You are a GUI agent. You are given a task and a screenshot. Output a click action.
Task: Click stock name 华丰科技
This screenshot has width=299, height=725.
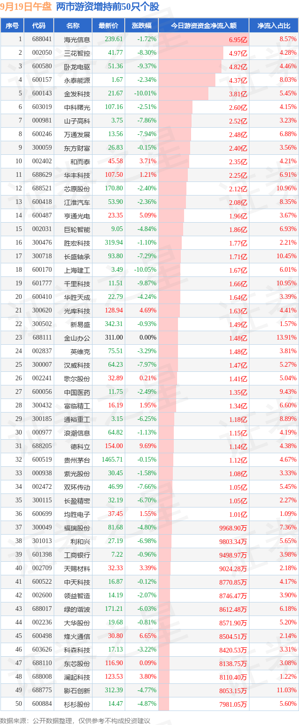point(77,175)
